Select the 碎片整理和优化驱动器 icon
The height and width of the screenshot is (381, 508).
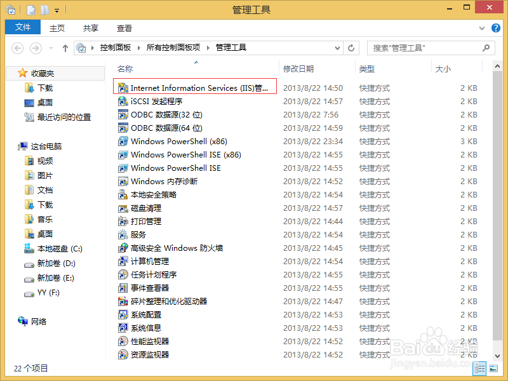pos(123,301)
